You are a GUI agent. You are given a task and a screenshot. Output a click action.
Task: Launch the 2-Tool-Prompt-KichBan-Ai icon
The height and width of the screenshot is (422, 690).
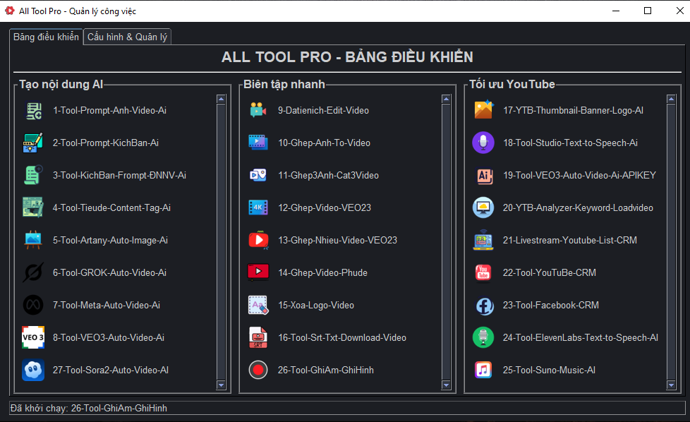(33, 143)
